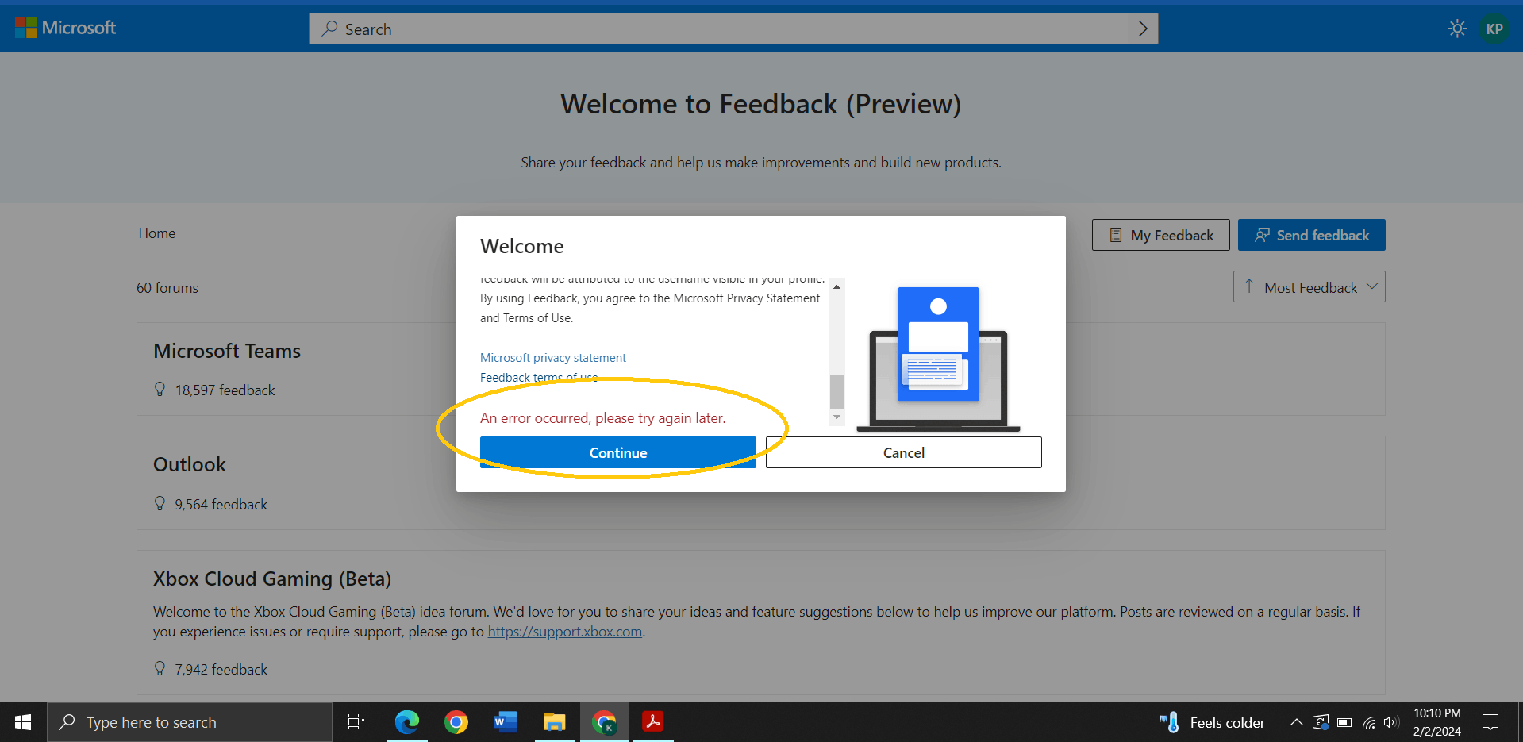Viewport: 1523px width, 742px height.
Task: Submit search using the arrow button
Action: pyautogui.click(x=1143, y=29)
